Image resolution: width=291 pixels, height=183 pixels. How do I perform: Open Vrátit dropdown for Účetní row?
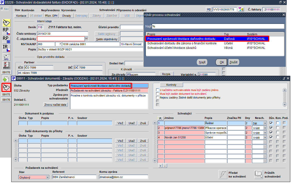(265, 138)
